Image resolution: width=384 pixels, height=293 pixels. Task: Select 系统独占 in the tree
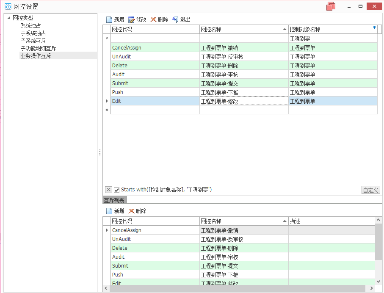click(x=30, y=25)
